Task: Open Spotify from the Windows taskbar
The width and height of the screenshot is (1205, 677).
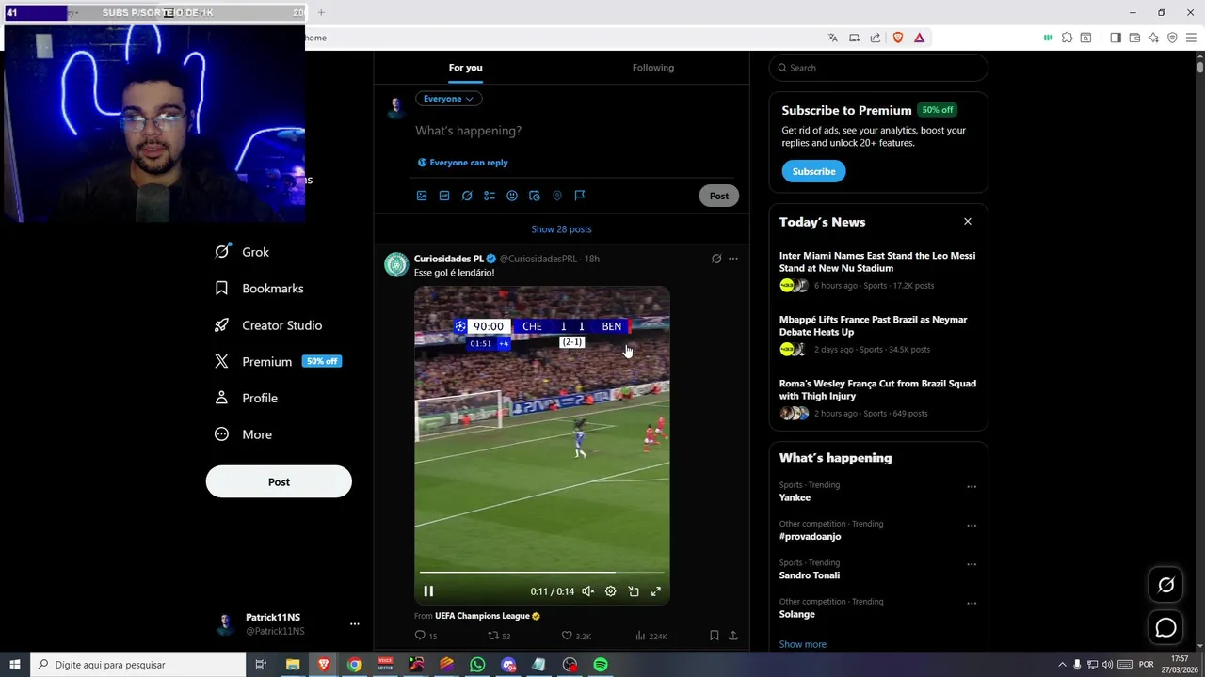Action: pos(601,665)
